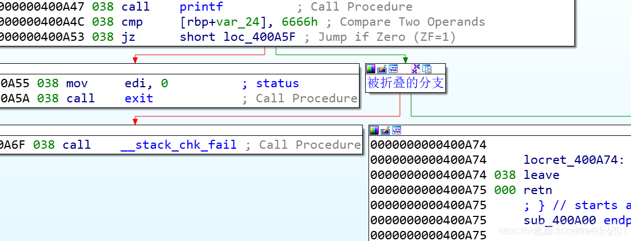
Task: Click the loc_400A5F jump target
Action: pyautogui.click(x=260, y=37)
